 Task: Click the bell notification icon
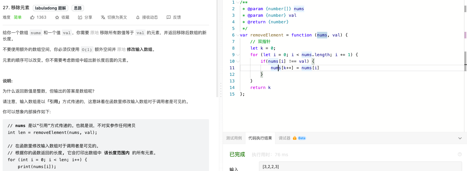[x=138, y=17]
